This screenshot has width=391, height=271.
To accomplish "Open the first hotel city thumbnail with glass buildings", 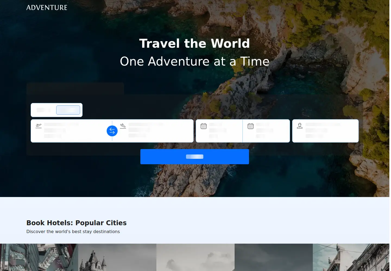I will point(39,257).
